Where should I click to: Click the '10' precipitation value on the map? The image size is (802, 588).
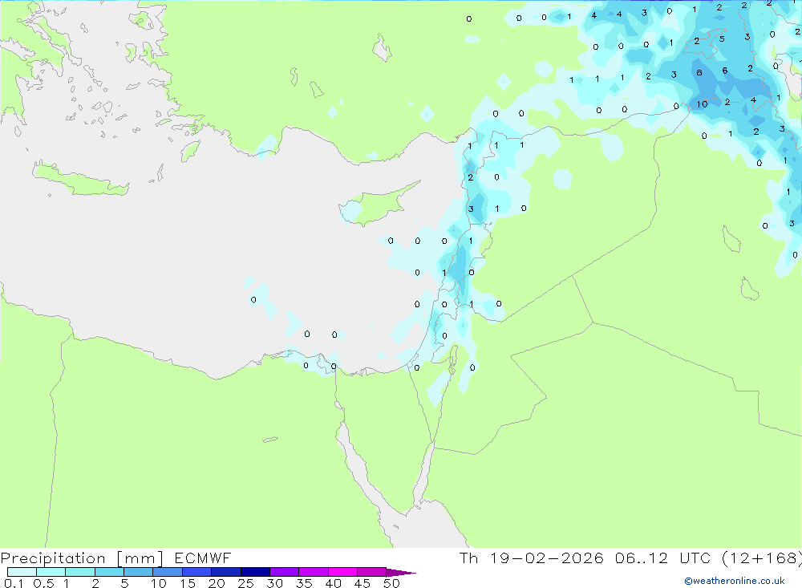[702, 104]
